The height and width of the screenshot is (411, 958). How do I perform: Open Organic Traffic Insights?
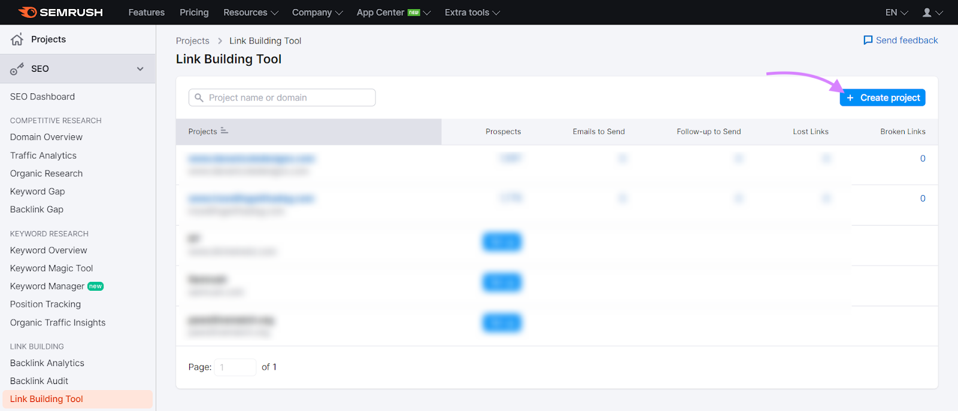click(x=57, y=322)
